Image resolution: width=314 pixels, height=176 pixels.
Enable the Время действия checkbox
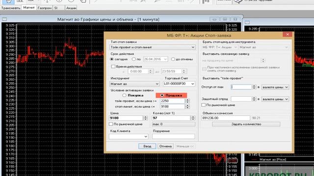click(x=113, y=66)
